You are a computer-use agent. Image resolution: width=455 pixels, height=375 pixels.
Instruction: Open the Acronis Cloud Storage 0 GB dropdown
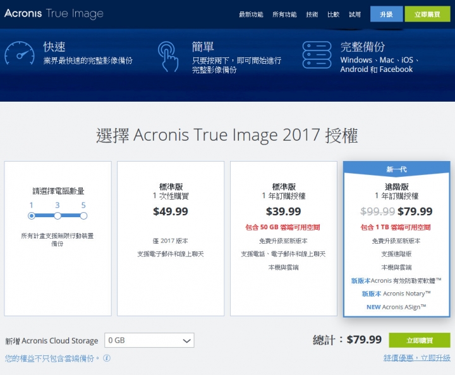tap(149, 340)
